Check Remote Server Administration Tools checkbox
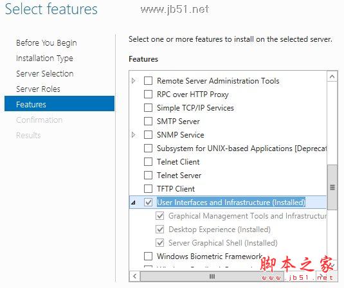Viewport: 344px width, 288px height. [148, 81]
